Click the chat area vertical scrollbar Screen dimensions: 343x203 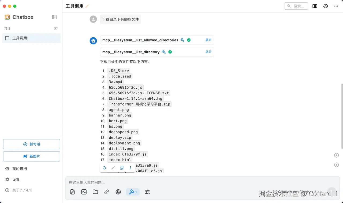tap(342, 116)
